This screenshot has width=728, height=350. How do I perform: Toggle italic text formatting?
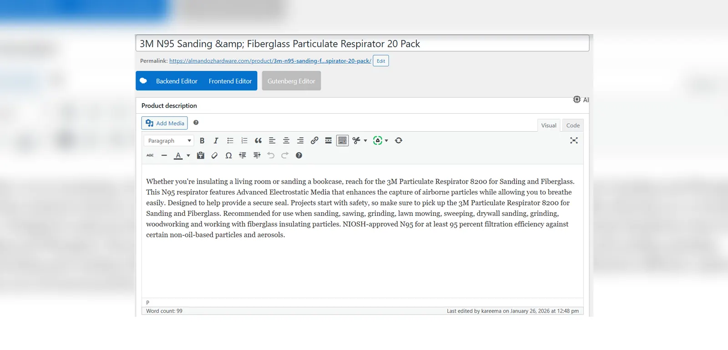click(216, 141)
